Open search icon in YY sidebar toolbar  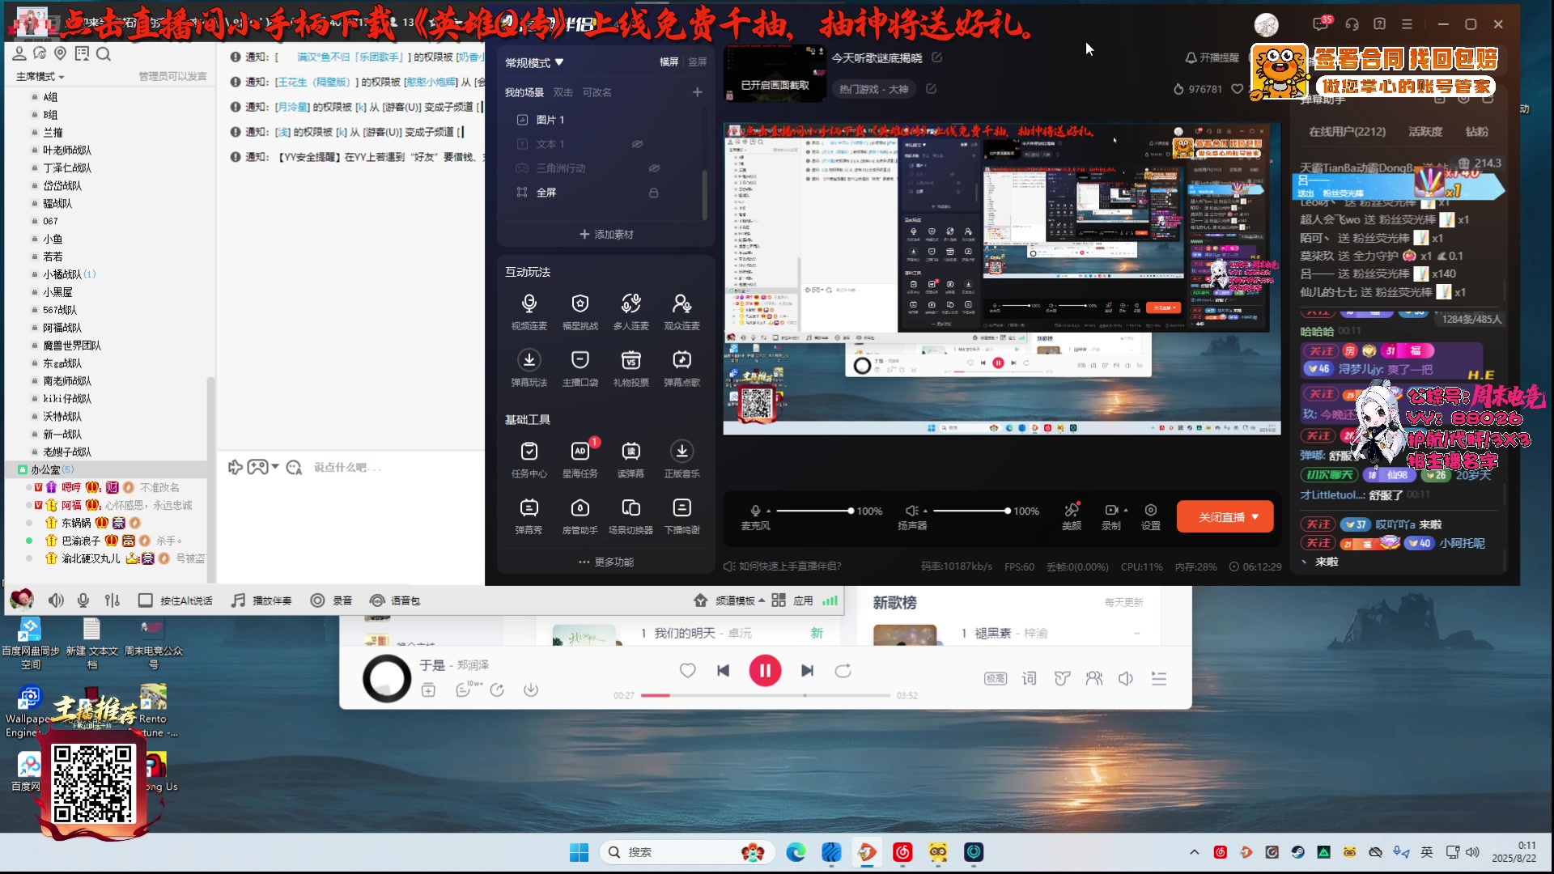[x=104, y=54]
